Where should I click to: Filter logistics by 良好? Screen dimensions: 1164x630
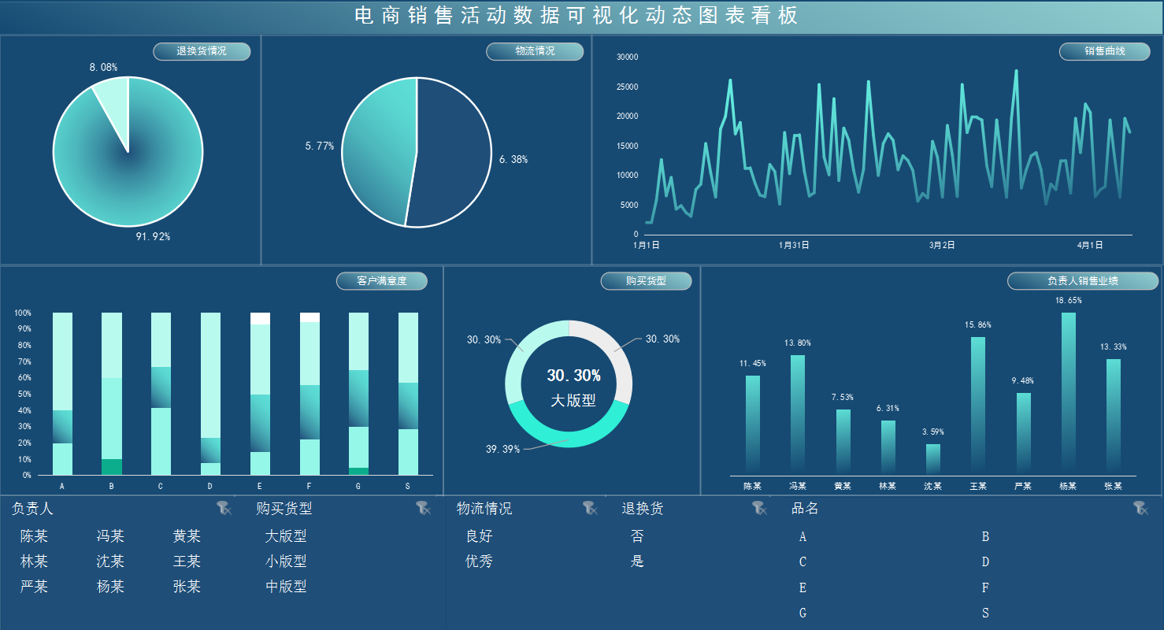point(479,536)
